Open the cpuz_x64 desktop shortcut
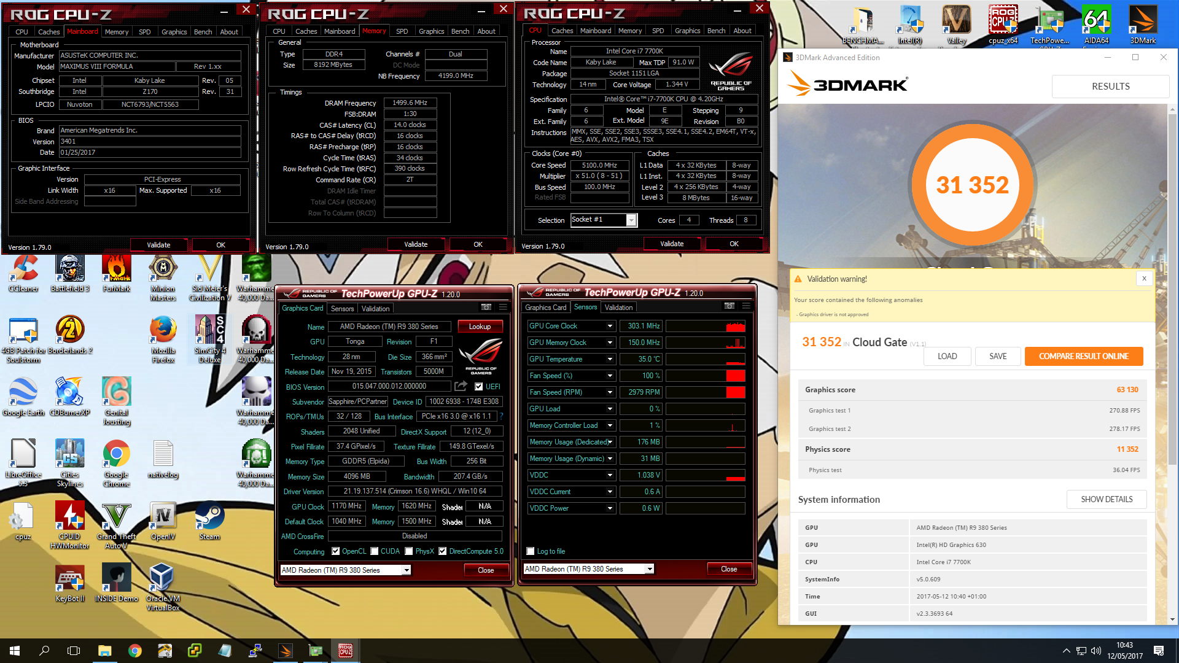Screen dimensions: 1179x663 [1003, 25]
